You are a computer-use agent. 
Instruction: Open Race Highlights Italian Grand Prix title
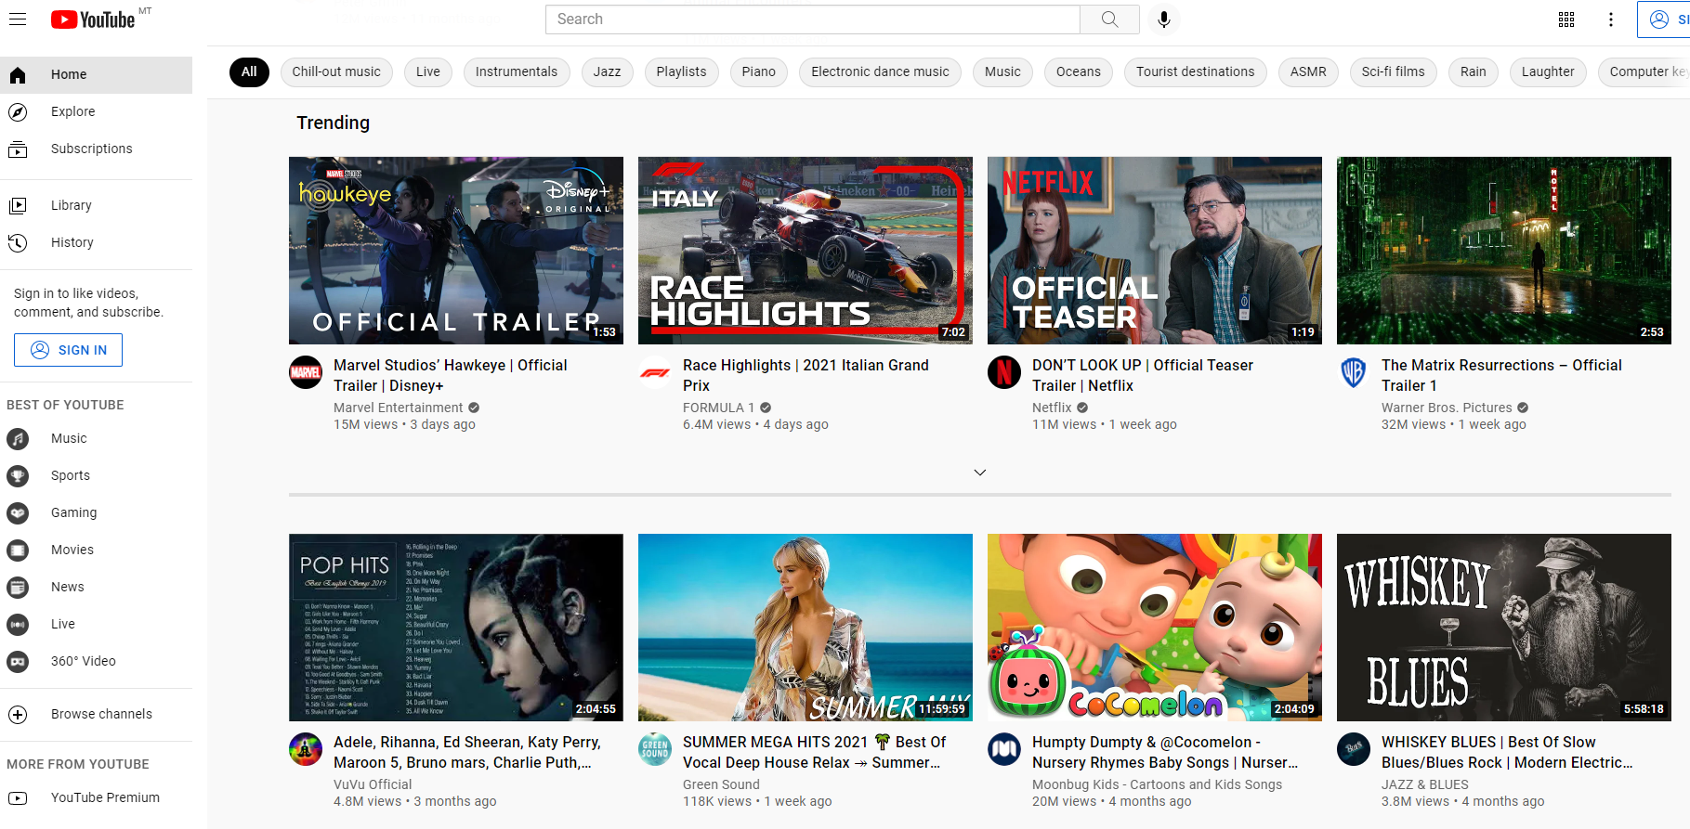click(806, 375)
